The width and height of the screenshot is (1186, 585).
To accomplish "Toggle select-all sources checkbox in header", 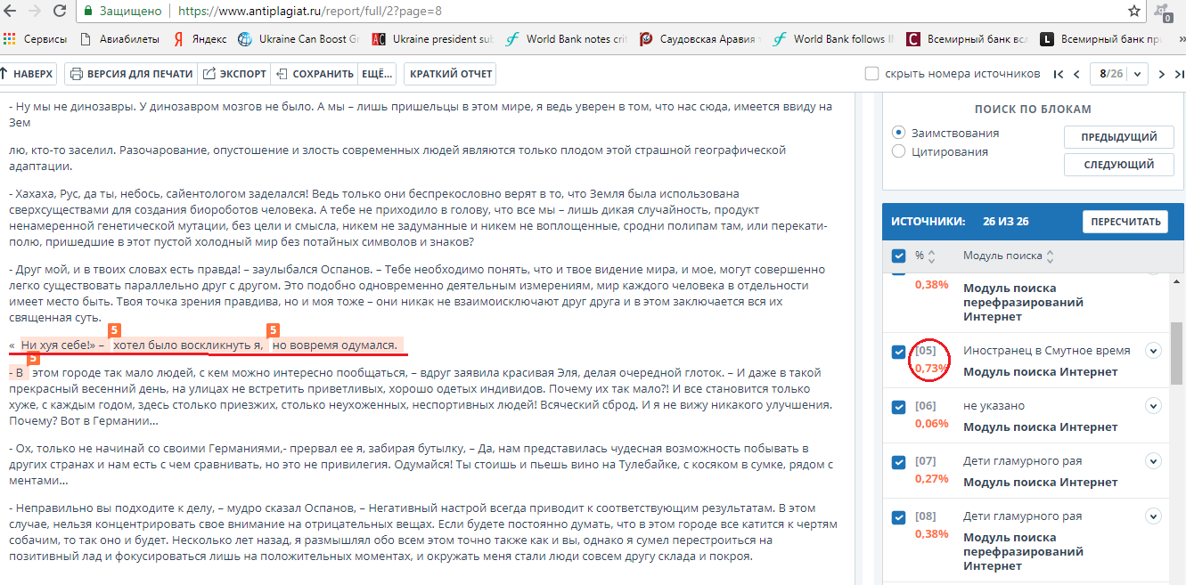I will [899, 256].
